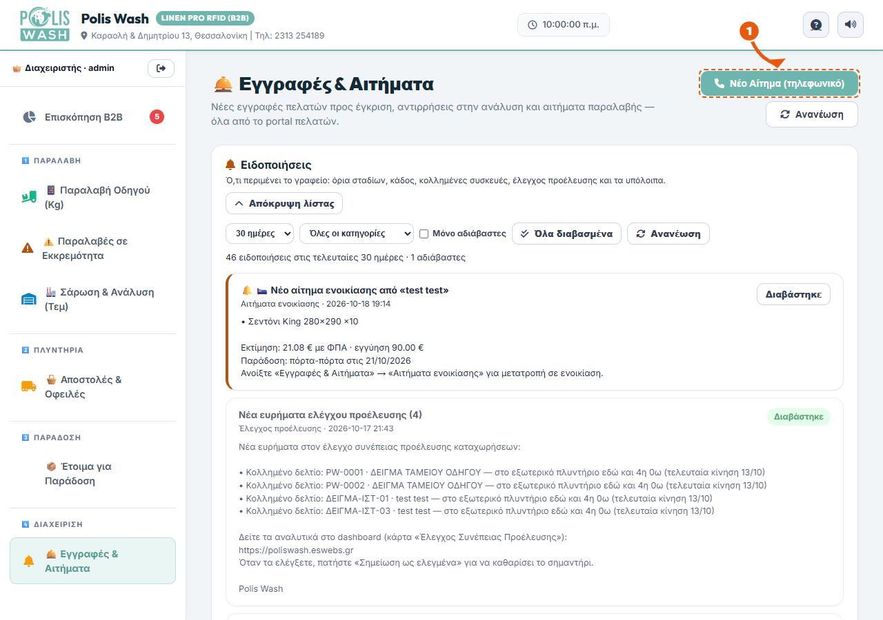Toggle the sound speaker icon
Viewport: 883px width, 620px height.
coord(851,25)
